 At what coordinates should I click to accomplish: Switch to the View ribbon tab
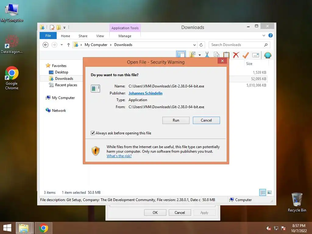[100, 36]
